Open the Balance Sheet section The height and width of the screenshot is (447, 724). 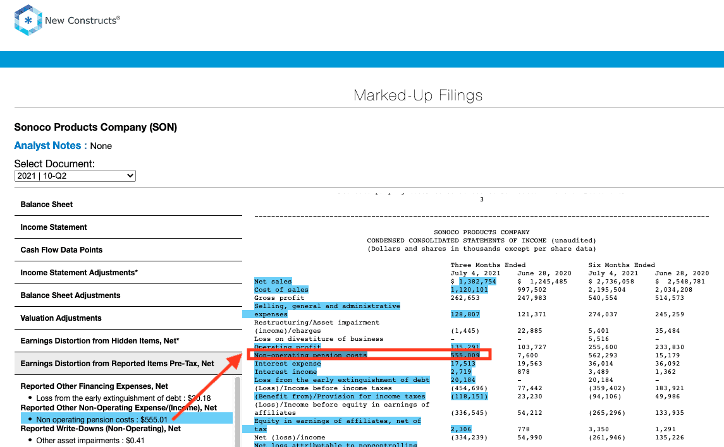point(128,205)
